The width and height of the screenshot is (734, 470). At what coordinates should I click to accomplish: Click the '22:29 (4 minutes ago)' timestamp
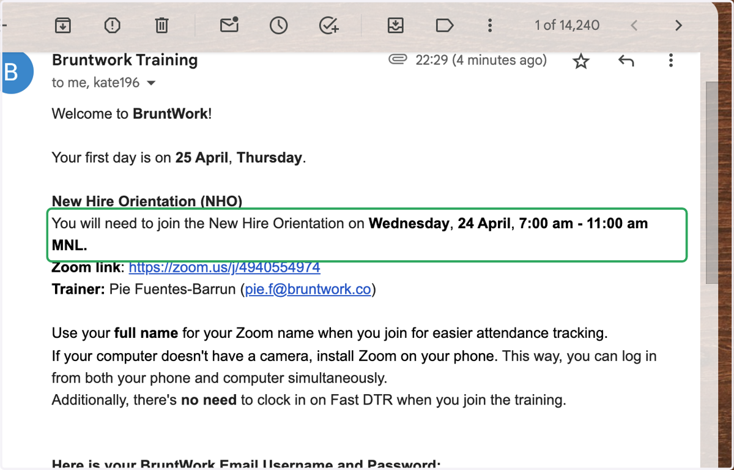pyautogui.click(x=481, y=60)
